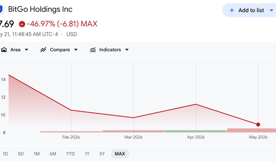Expand the Compare dropdown arrow

click(76, 50)
